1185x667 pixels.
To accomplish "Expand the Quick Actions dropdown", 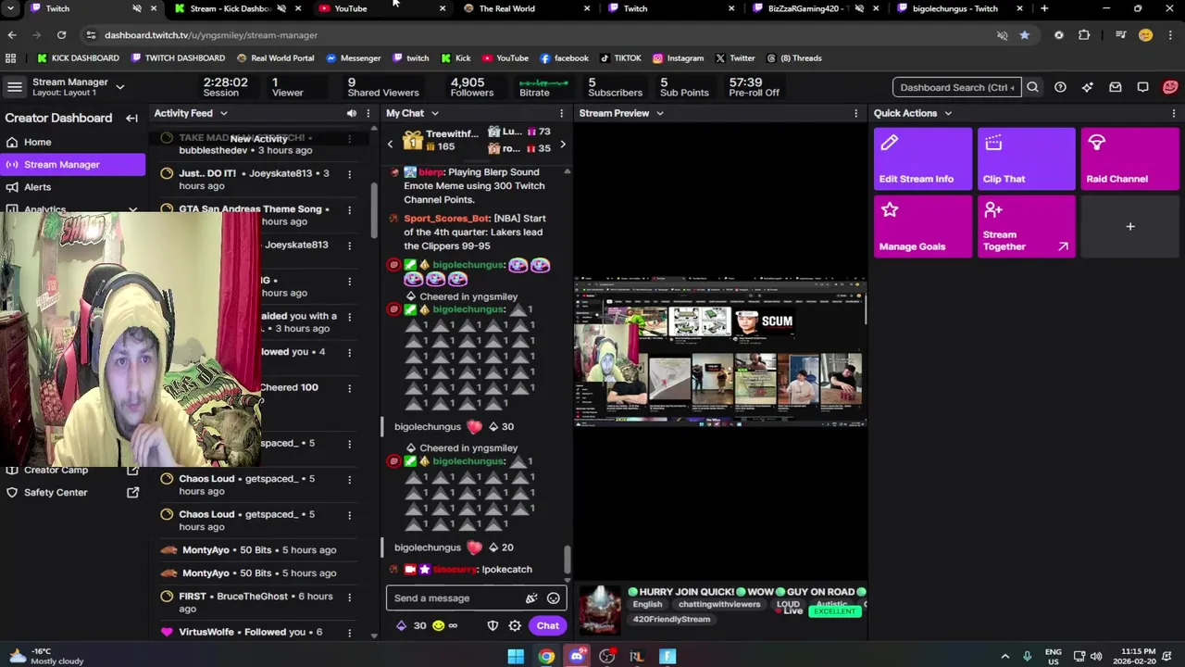I will (947, 113).
